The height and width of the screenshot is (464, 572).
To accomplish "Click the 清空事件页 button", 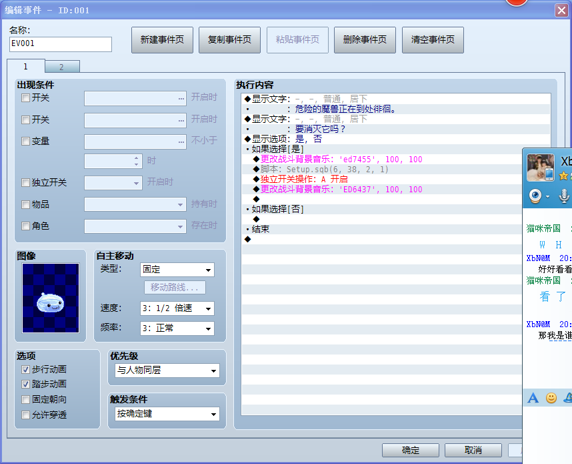I will (x=433, y=40).
